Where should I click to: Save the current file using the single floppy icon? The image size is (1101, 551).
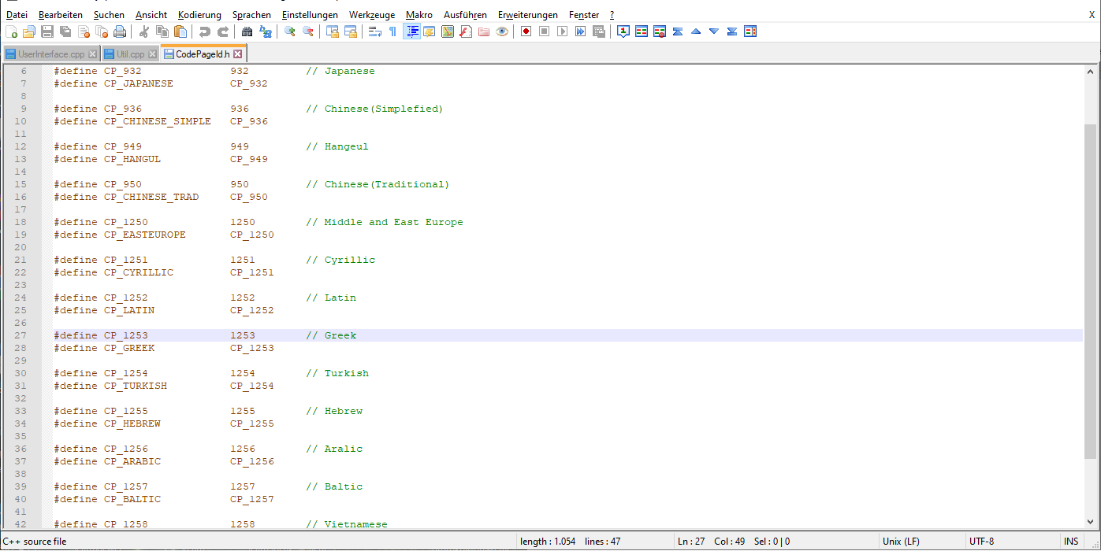pos(47,31)
